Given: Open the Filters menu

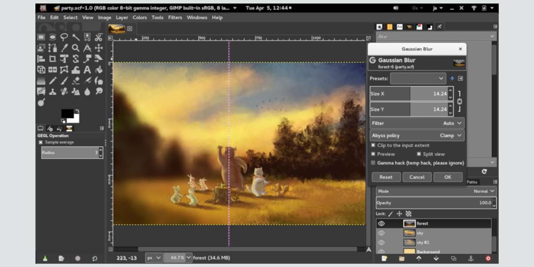Looking at the screenshot, I should 175,17.
